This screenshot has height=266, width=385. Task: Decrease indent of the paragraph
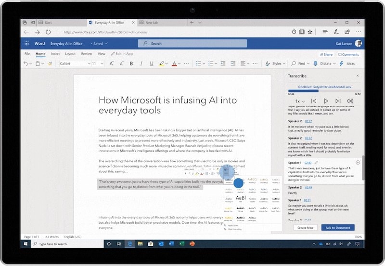tap(223, 63)
